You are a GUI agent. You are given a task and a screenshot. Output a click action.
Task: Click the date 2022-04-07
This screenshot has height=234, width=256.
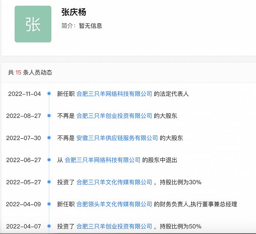click(x=23, y=226)
